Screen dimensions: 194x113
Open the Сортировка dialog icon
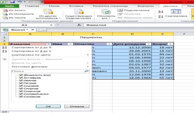point(176,12)
